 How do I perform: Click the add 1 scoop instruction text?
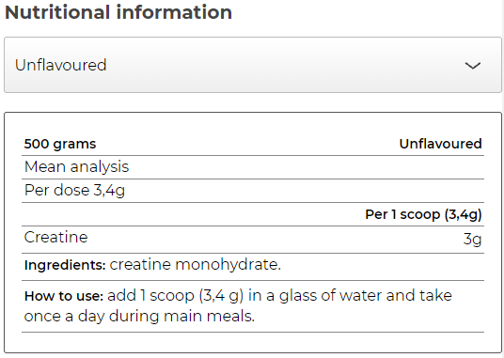pos(175,295)
